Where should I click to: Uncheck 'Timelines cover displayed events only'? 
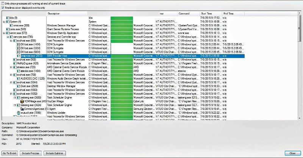coord(3,8)
